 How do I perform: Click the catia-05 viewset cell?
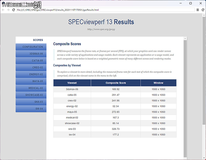[72, 95]
